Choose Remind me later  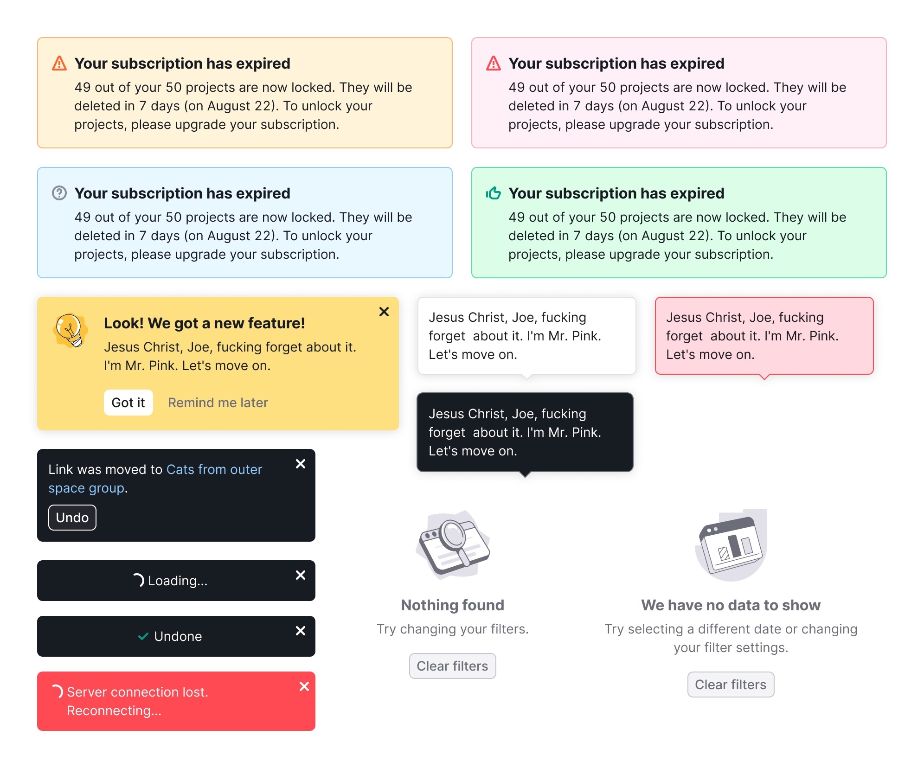[218, 403]
